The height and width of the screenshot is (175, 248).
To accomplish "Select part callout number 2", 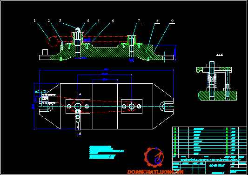I will (49, 20).
